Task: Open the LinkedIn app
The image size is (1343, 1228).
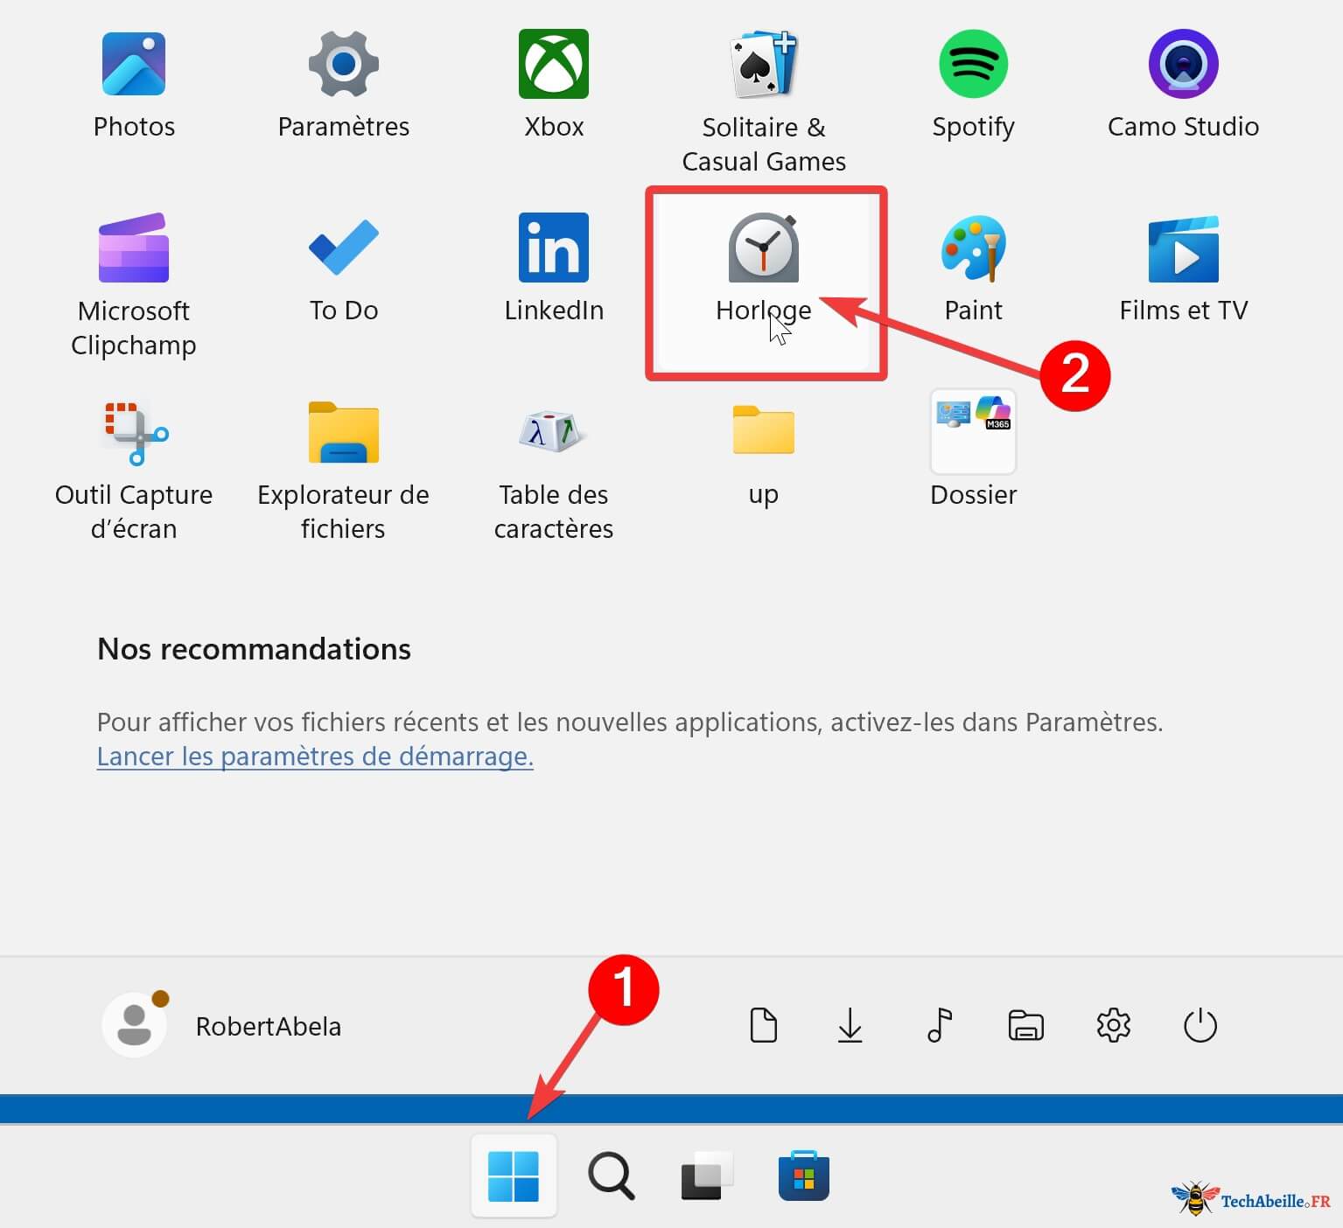Action: coord(554,269)
